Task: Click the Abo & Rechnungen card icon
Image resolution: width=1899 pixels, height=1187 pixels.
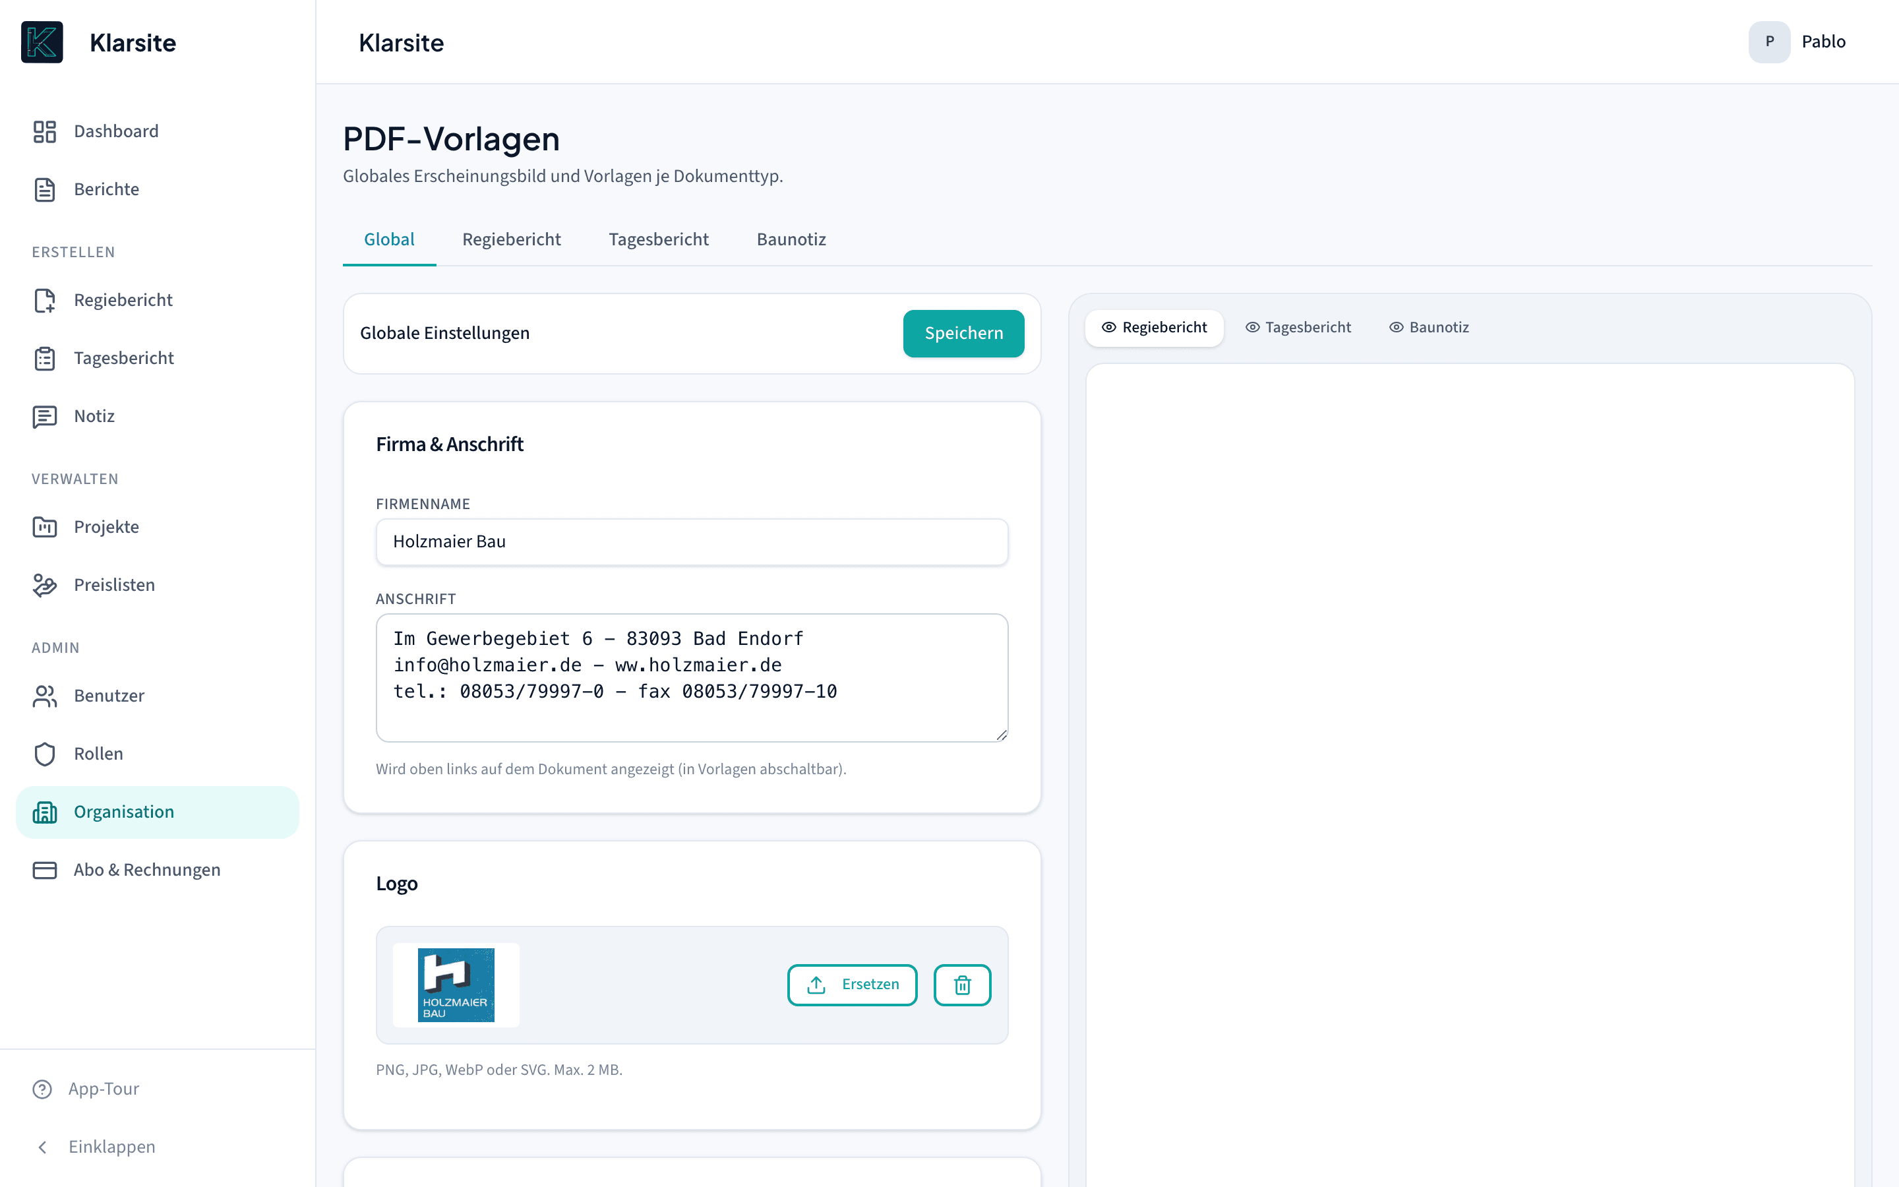Action: coord(45,870)
